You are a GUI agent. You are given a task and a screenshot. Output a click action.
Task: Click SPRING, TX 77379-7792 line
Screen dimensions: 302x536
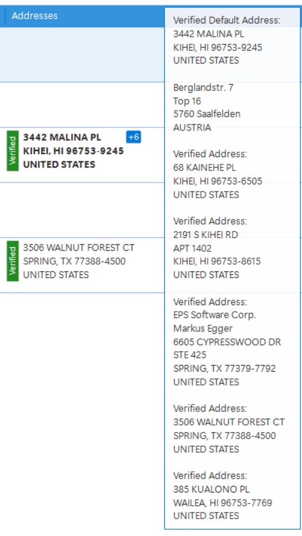tap(225, 369)
